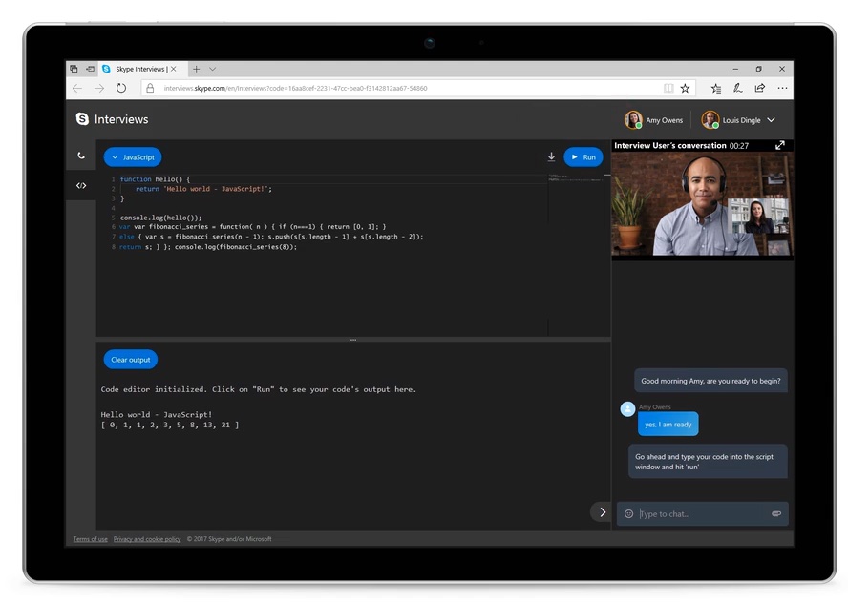The image size is (848, 603).
Task: Click 'Hello world - JavaScript!' output line
Action: click(x=157, y=414)
